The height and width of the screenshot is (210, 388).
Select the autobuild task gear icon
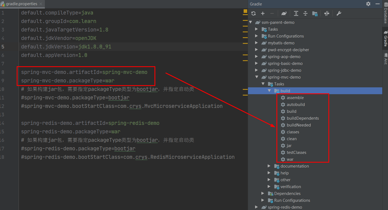click(283, 105)
